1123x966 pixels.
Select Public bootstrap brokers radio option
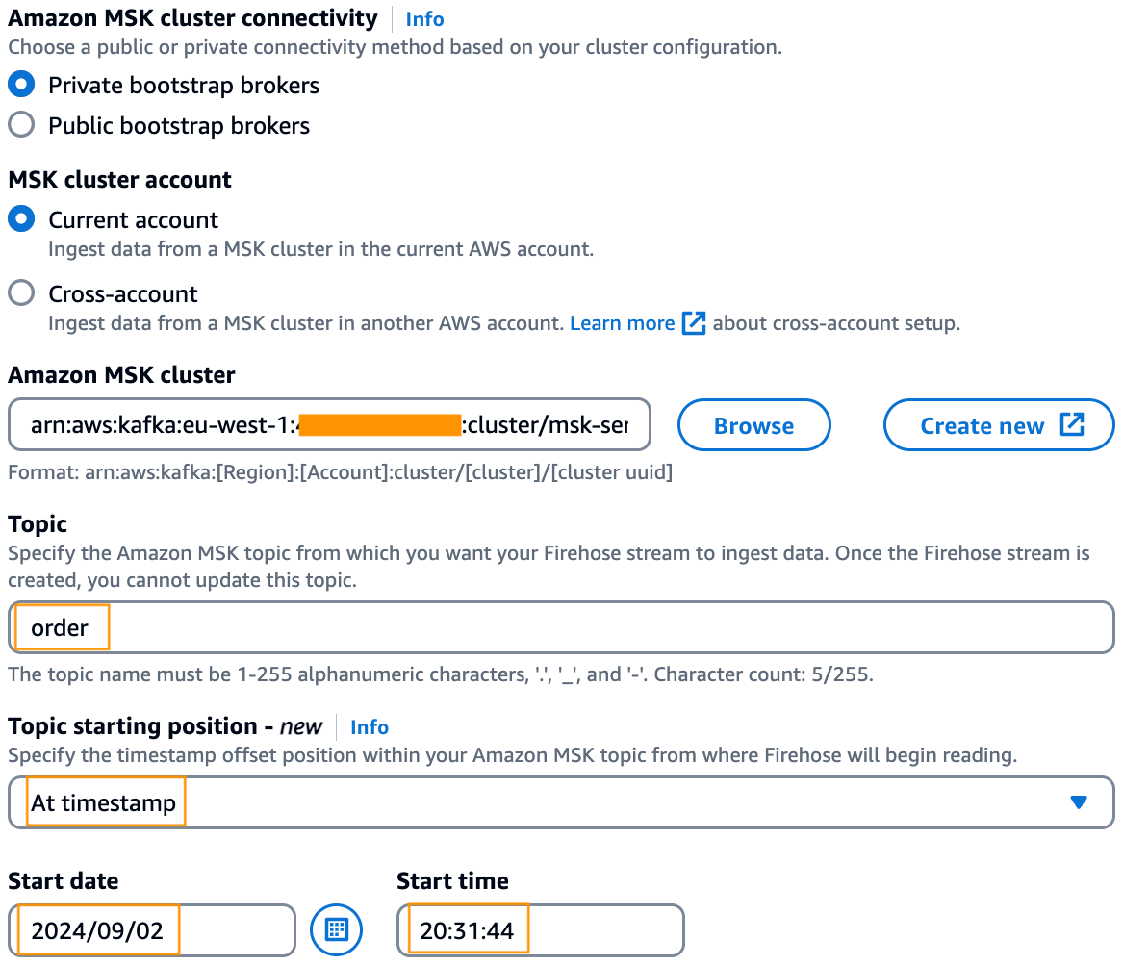click(x=21, y=125)
